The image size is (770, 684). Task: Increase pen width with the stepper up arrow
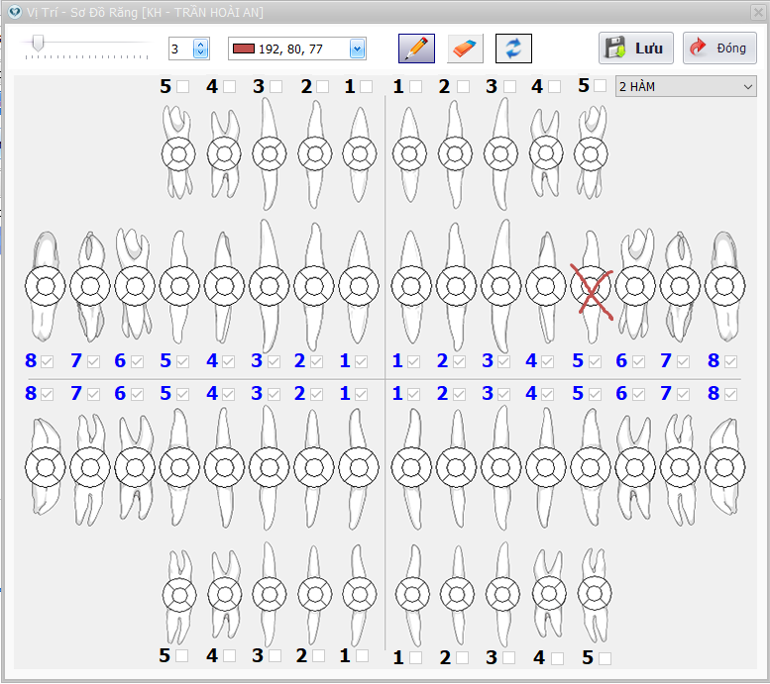click(x=200, y=45)
